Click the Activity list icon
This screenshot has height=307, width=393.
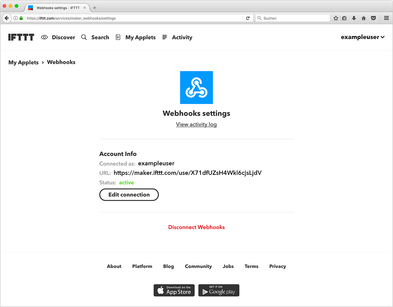[x=165, y=37]
